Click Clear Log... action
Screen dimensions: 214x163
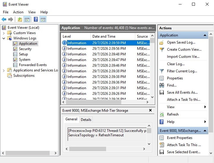pyautogui.click(x=176, y=64)
